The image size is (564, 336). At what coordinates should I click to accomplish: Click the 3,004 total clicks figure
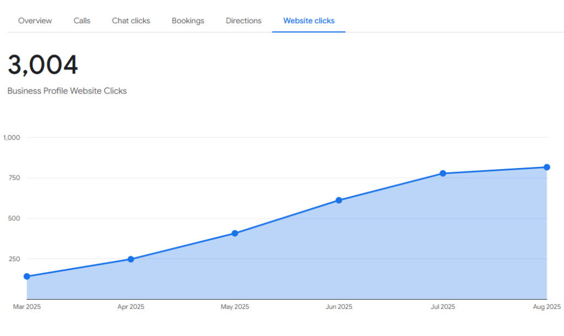click(x=43, y=66)
